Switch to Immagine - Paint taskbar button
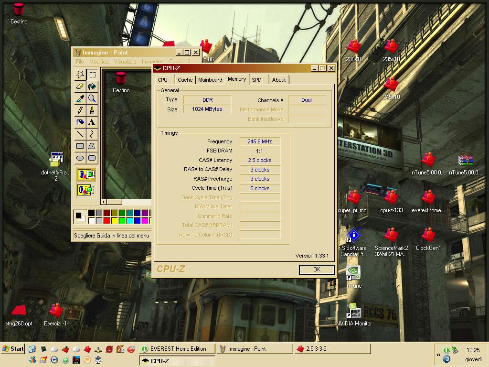Screen dimensions: 489x367 (x=255, y=349)
